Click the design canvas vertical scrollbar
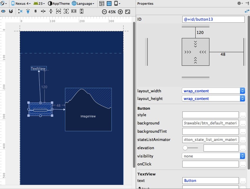Image resolution: width=250 pixels, height=189 pixels. click(x=134, y=95)
